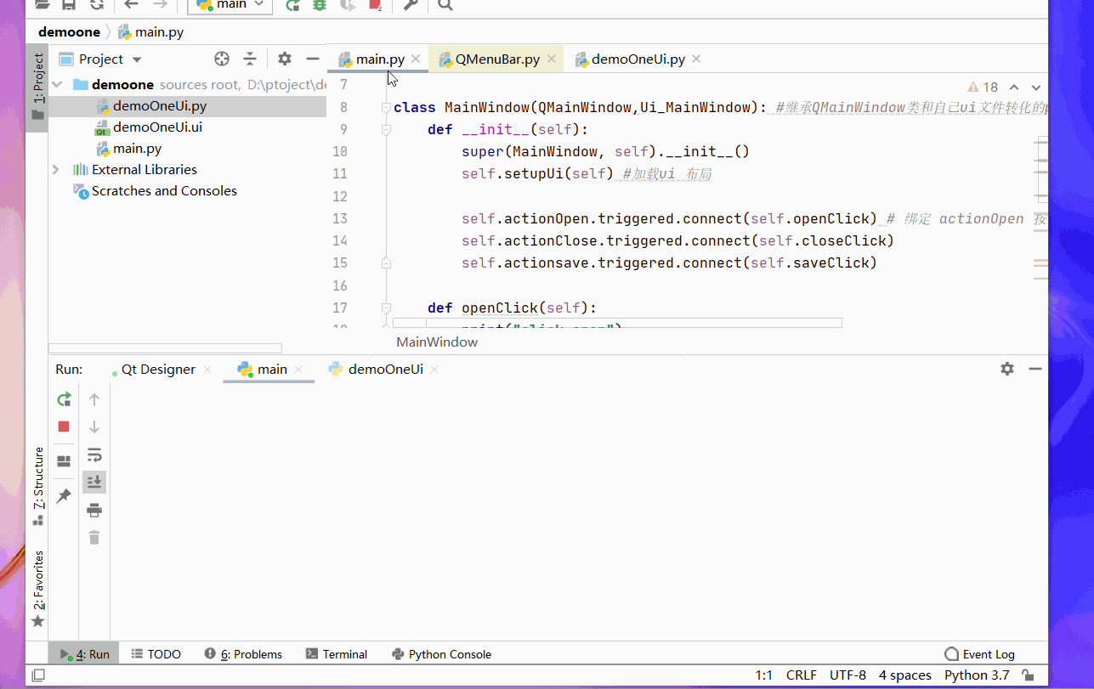Click the Run panel red Stop icon
Screen dimensions: 1094x689
pyautogui.click(x=64, y=426)
